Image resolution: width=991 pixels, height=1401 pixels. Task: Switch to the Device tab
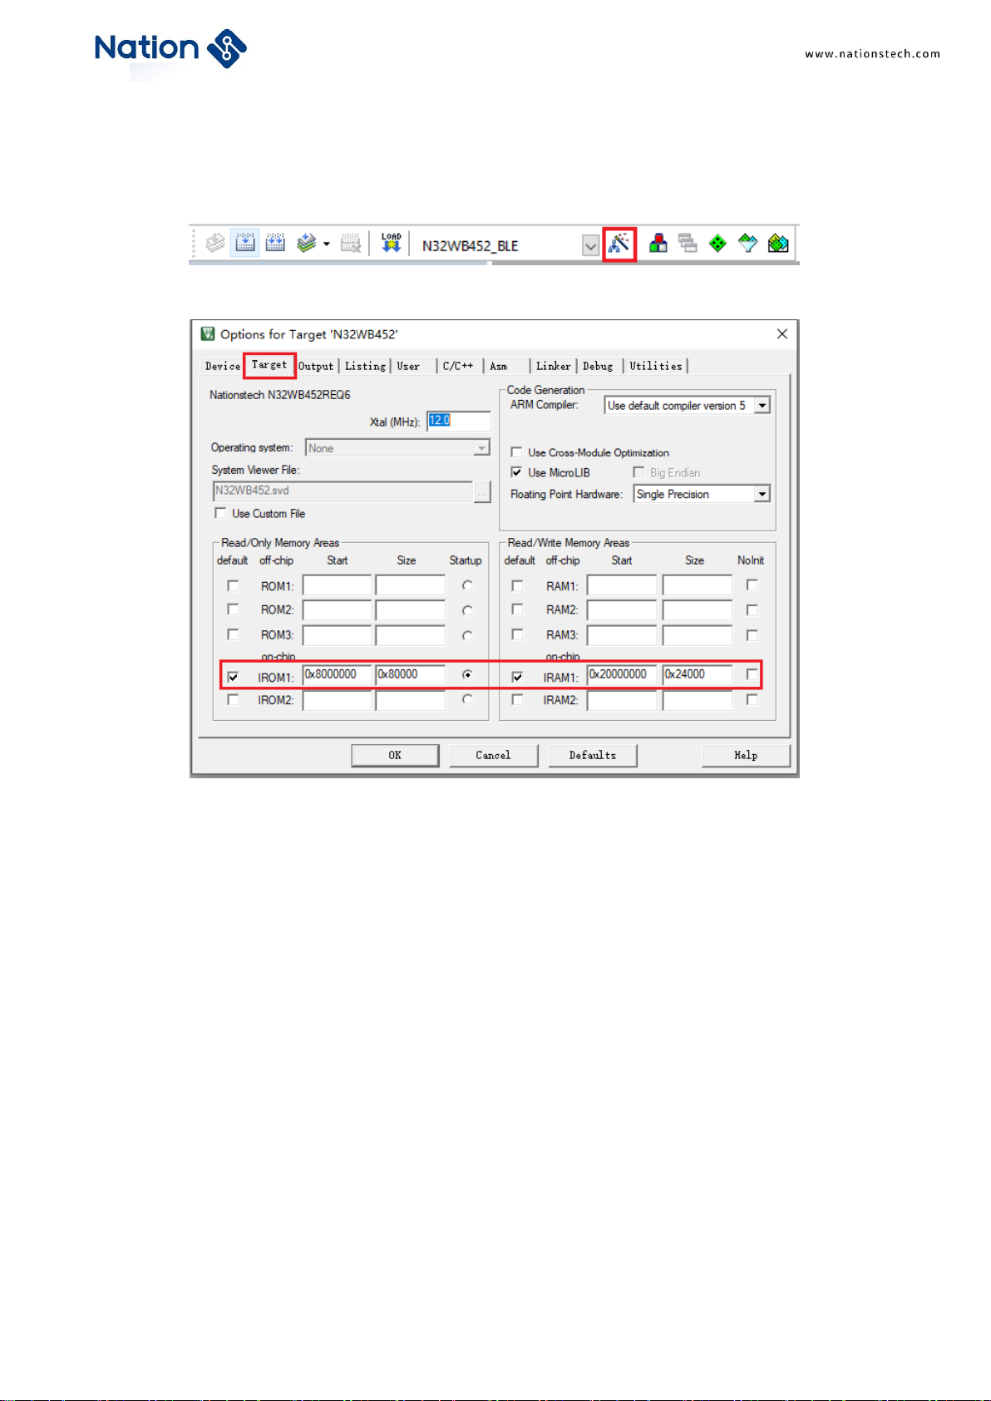(223, 366)
